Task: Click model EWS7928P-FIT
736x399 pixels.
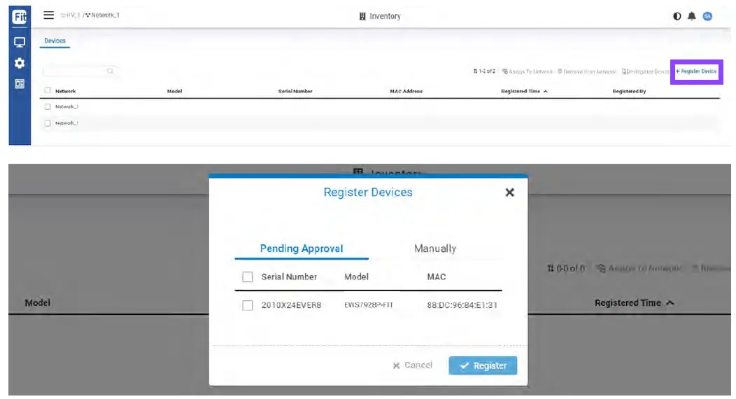Action: click(369, 305)
